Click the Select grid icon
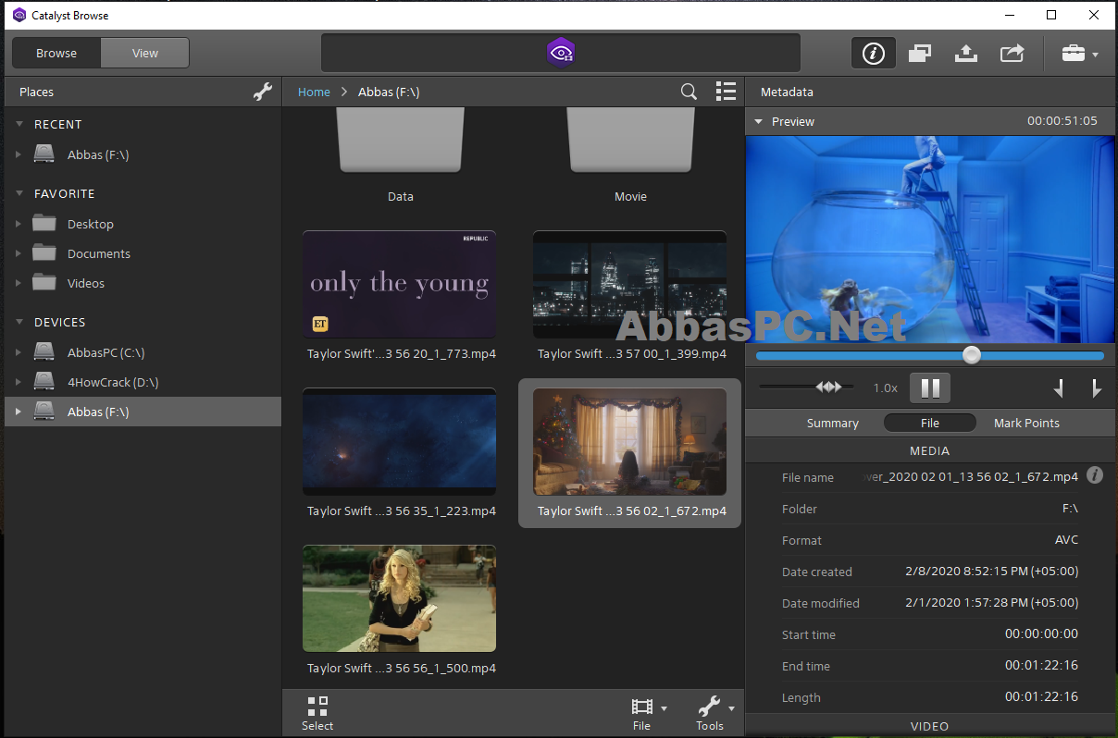The height and width of the screenshot is (738, 1118). coord(317,707)
